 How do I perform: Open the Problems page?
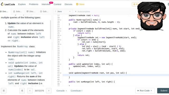pyautogui.click(x=34, y=4)
